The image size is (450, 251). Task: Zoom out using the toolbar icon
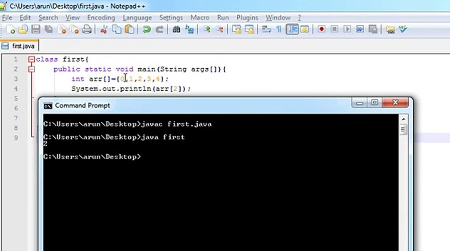tap(219, 30)
